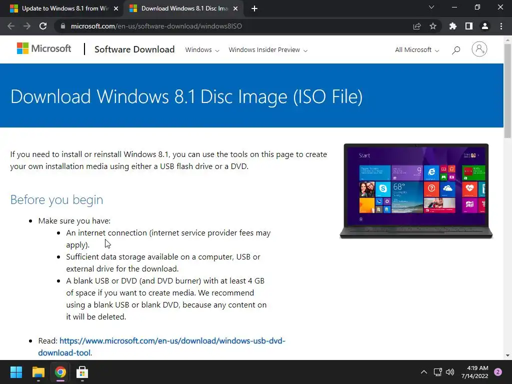Click the address bar URL
Screen dimensions: 512x384
156,26
